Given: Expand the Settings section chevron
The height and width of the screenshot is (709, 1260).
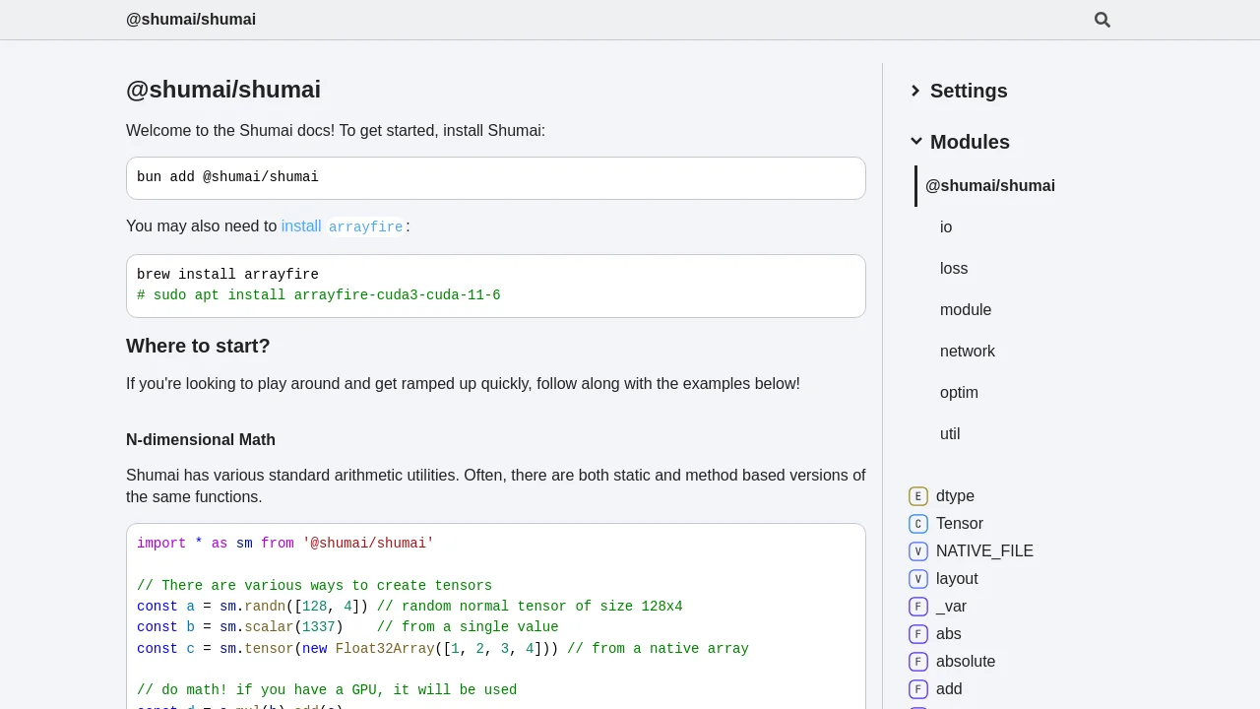Looking at the screenshot, I should click(x=916, y=91).
